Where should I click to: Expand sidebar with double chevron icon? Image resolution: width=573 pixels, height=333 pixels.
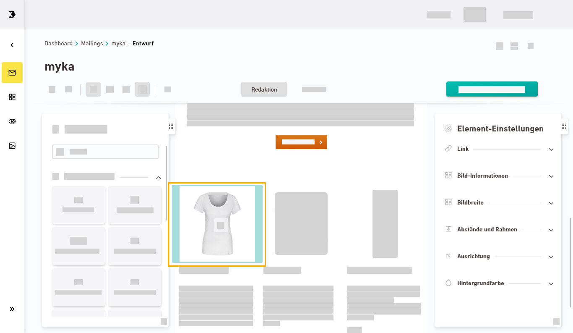pos(12,309)
